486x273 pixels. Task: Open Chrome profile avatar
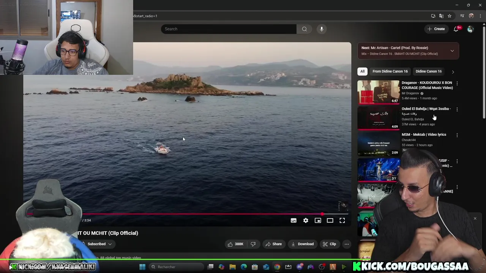point(471,16)
